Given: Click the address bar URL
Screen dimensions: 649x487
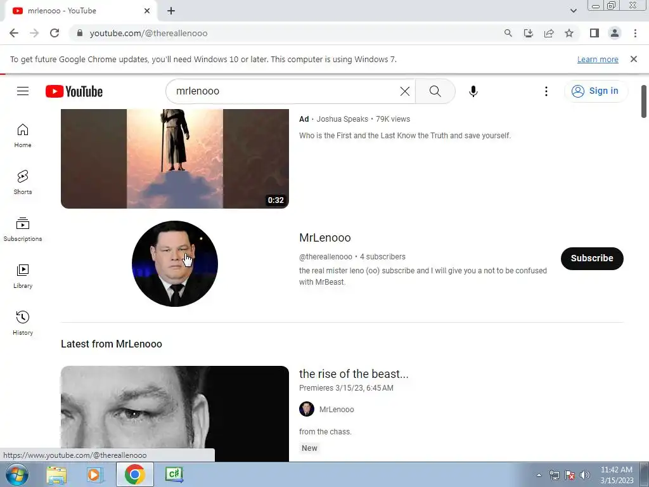Looking at the screenshot, I should point(148,33).
